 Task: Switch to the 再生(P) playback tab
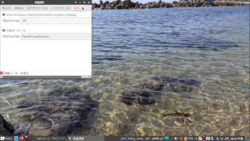[6, 8]
